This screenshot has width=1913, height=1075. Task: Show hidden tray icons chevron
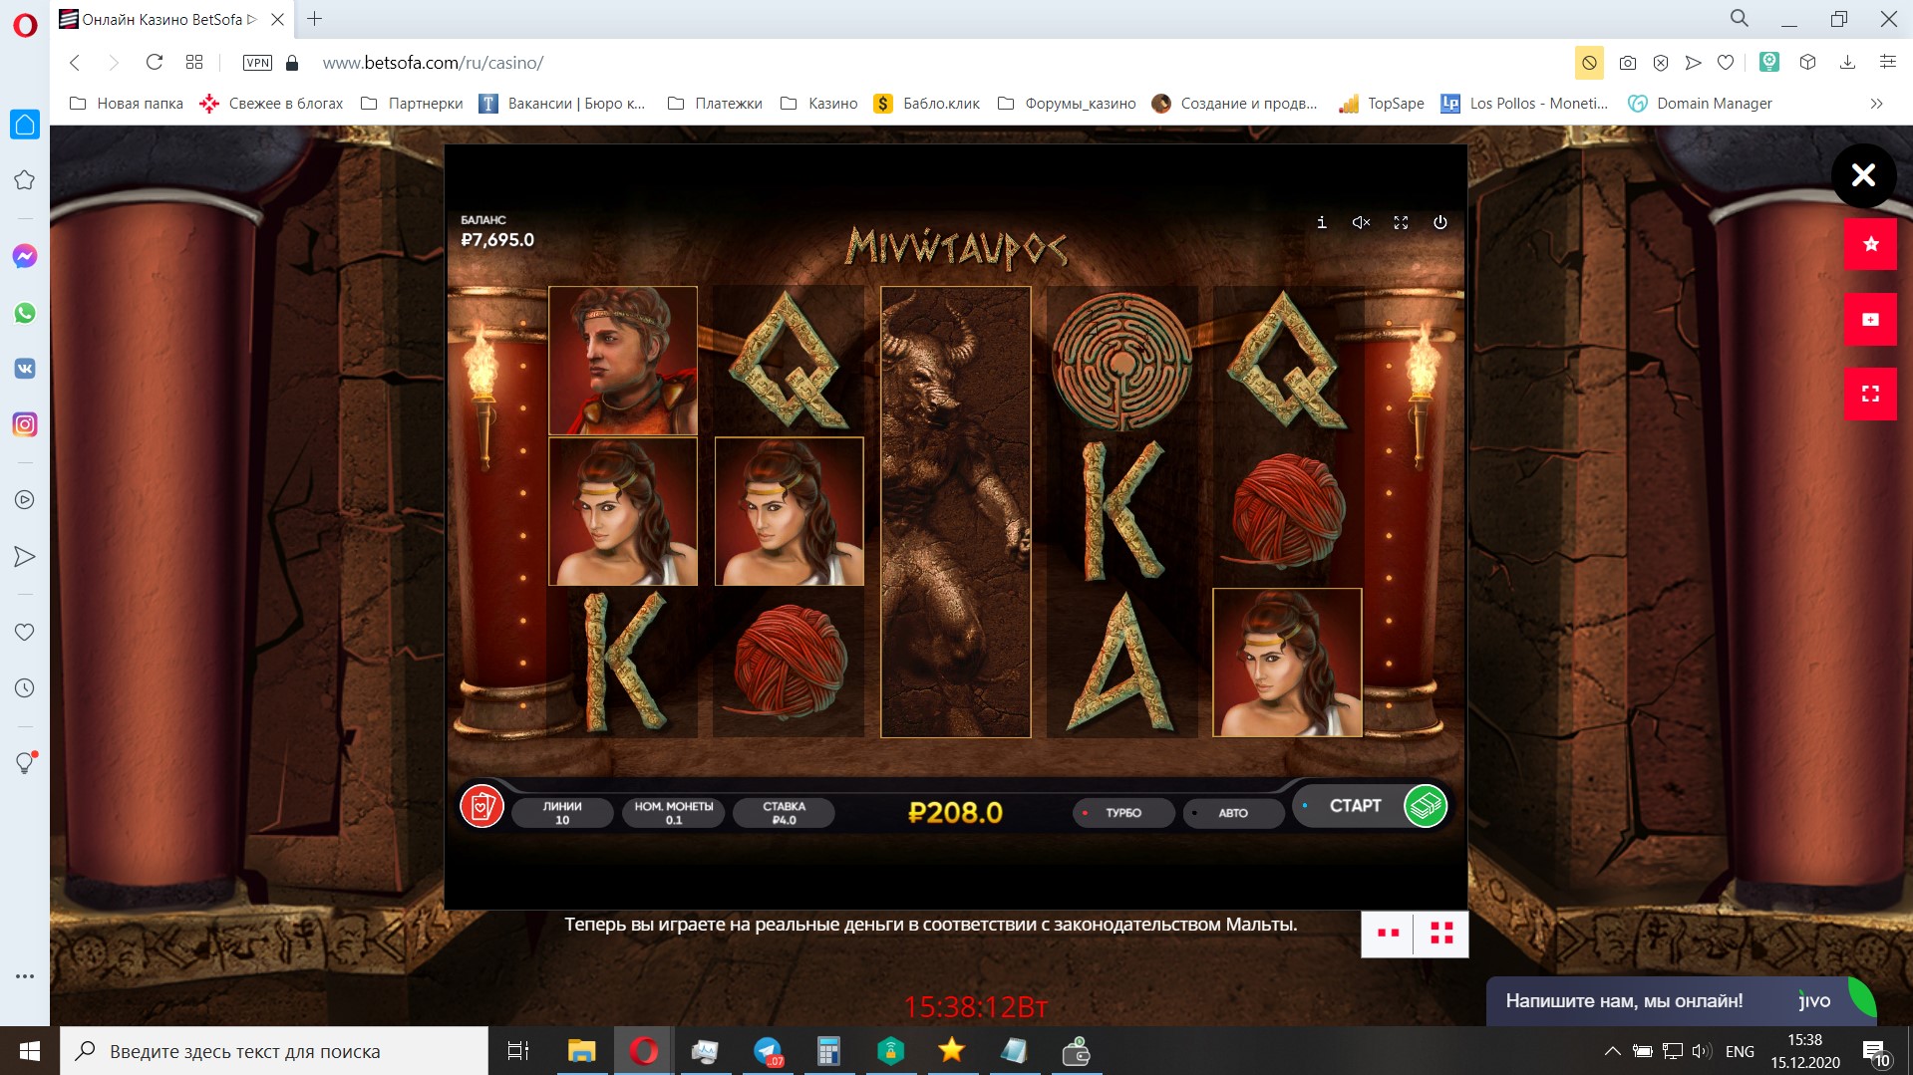pyautogui.click(x=1612, y=1051)
